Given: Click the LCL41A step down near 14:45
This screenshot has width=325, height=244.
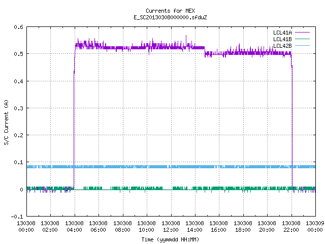Looking at the screenshot, I should 205,51.
